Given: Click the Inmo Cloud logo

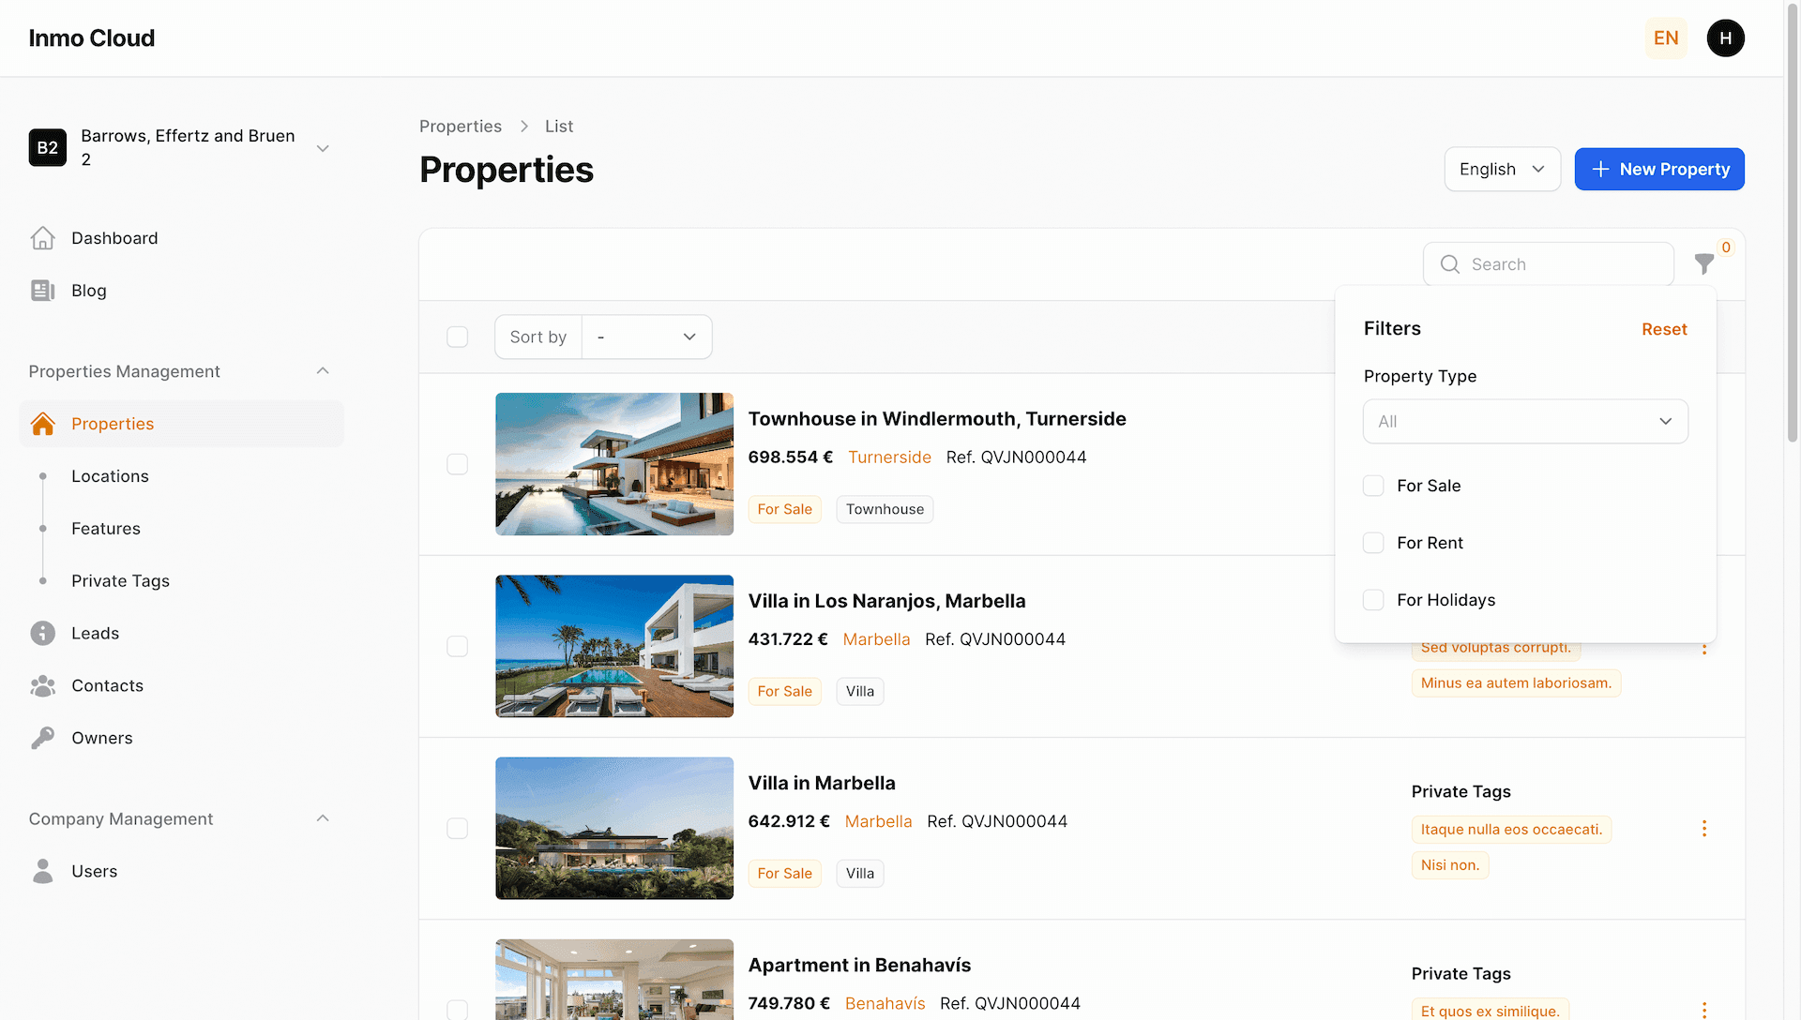Looking at the screenshot, I should [x=92, y=38].
